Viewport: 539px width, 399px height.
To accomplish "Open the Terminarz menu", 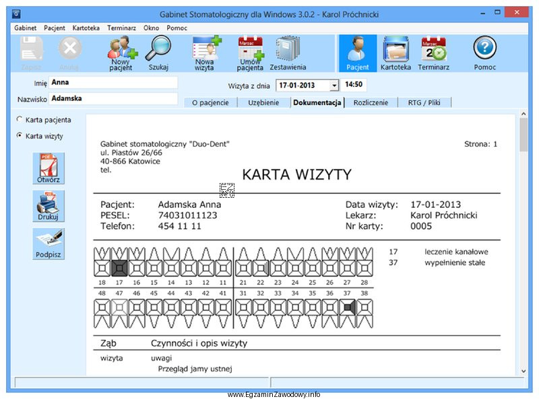I will 121,28.
